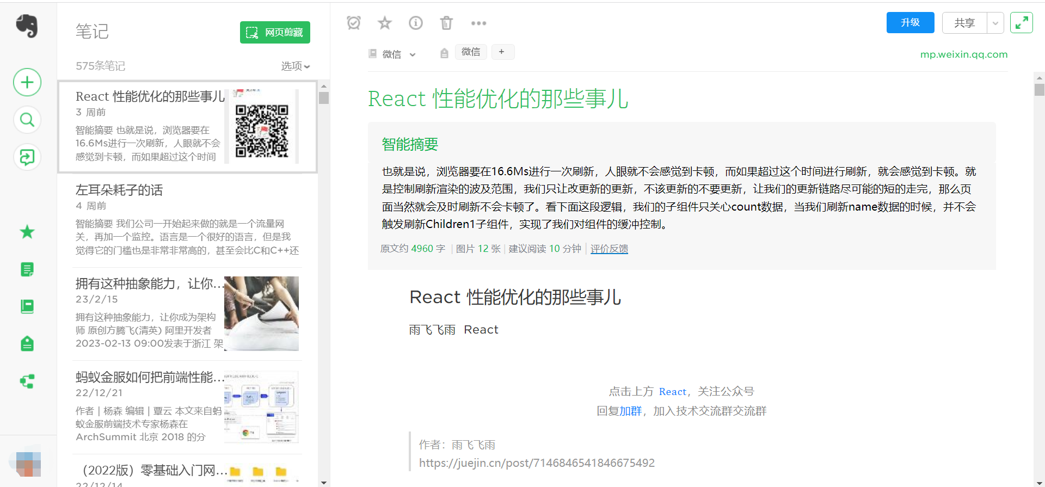
Task: Click the green new note plus icon
Action: click(27, 82)
